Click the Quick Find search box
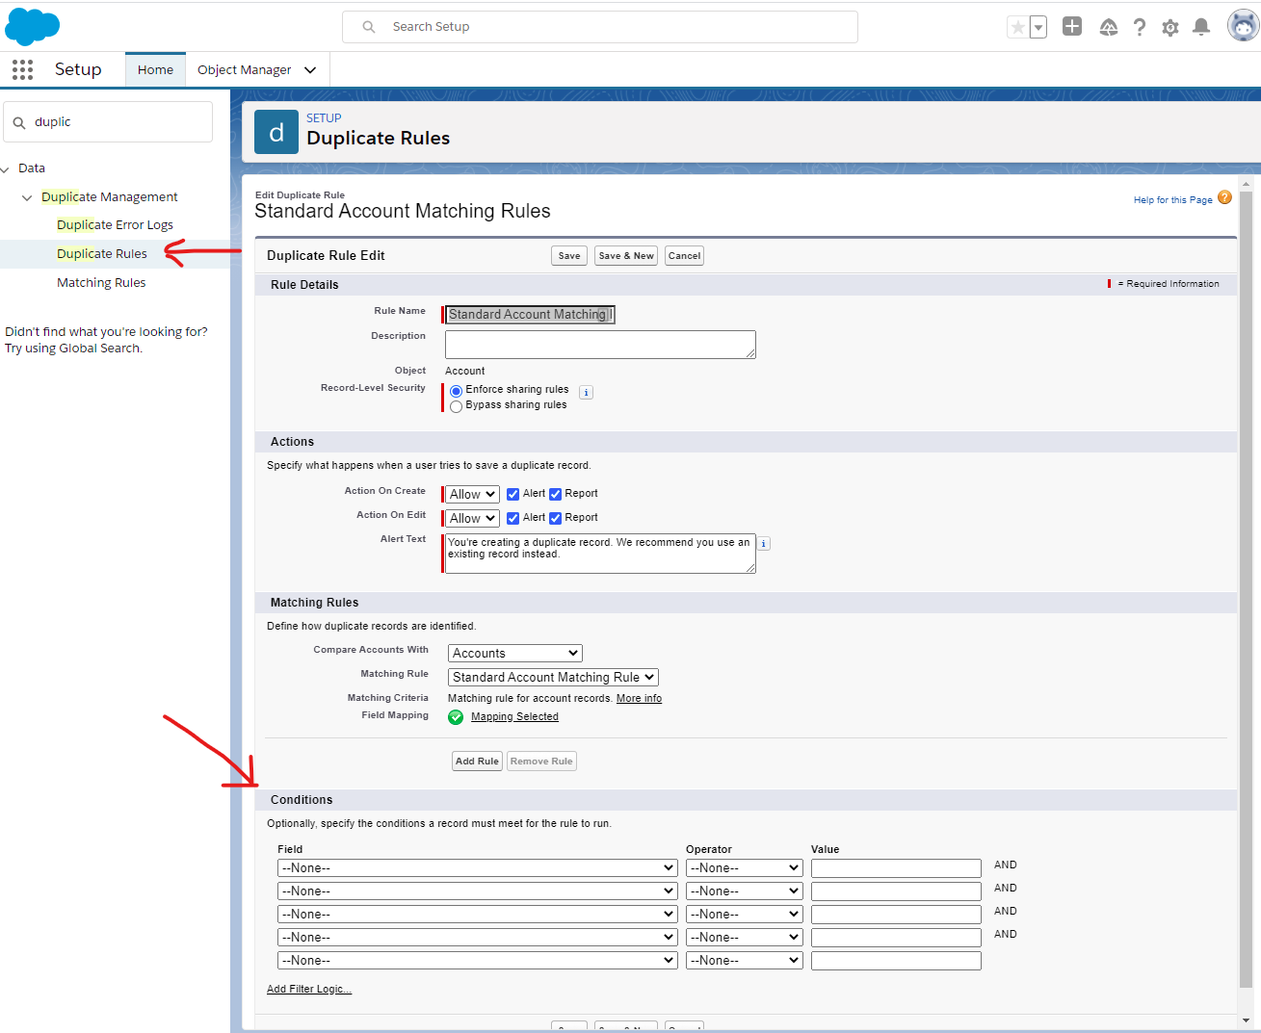 point(108,122)
